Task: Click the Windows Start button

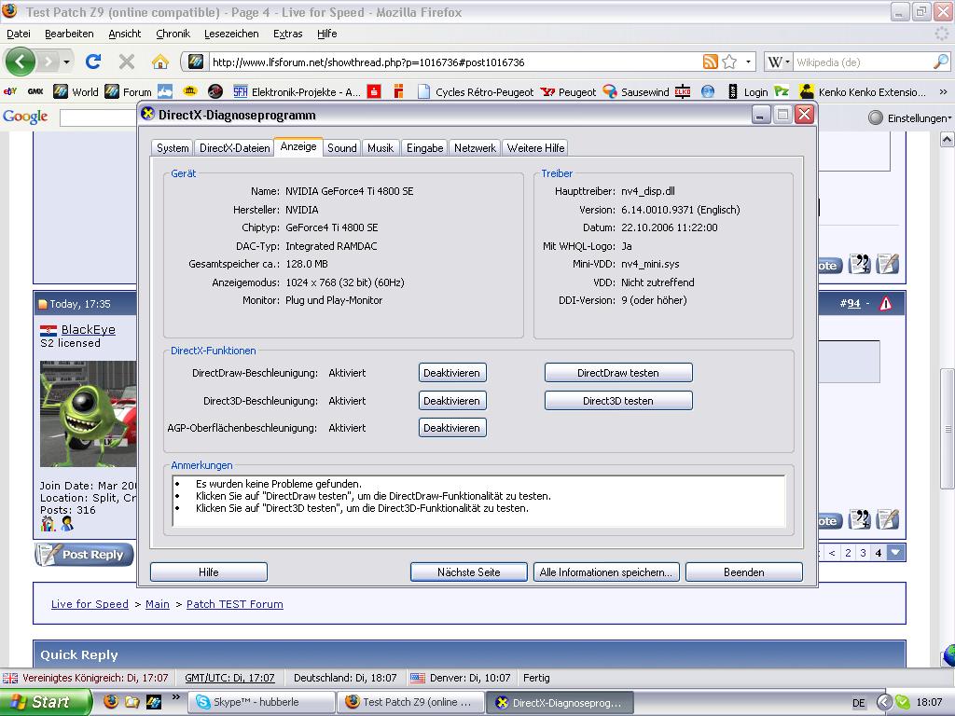Action: pyautogui.click(x=47, y=702)
